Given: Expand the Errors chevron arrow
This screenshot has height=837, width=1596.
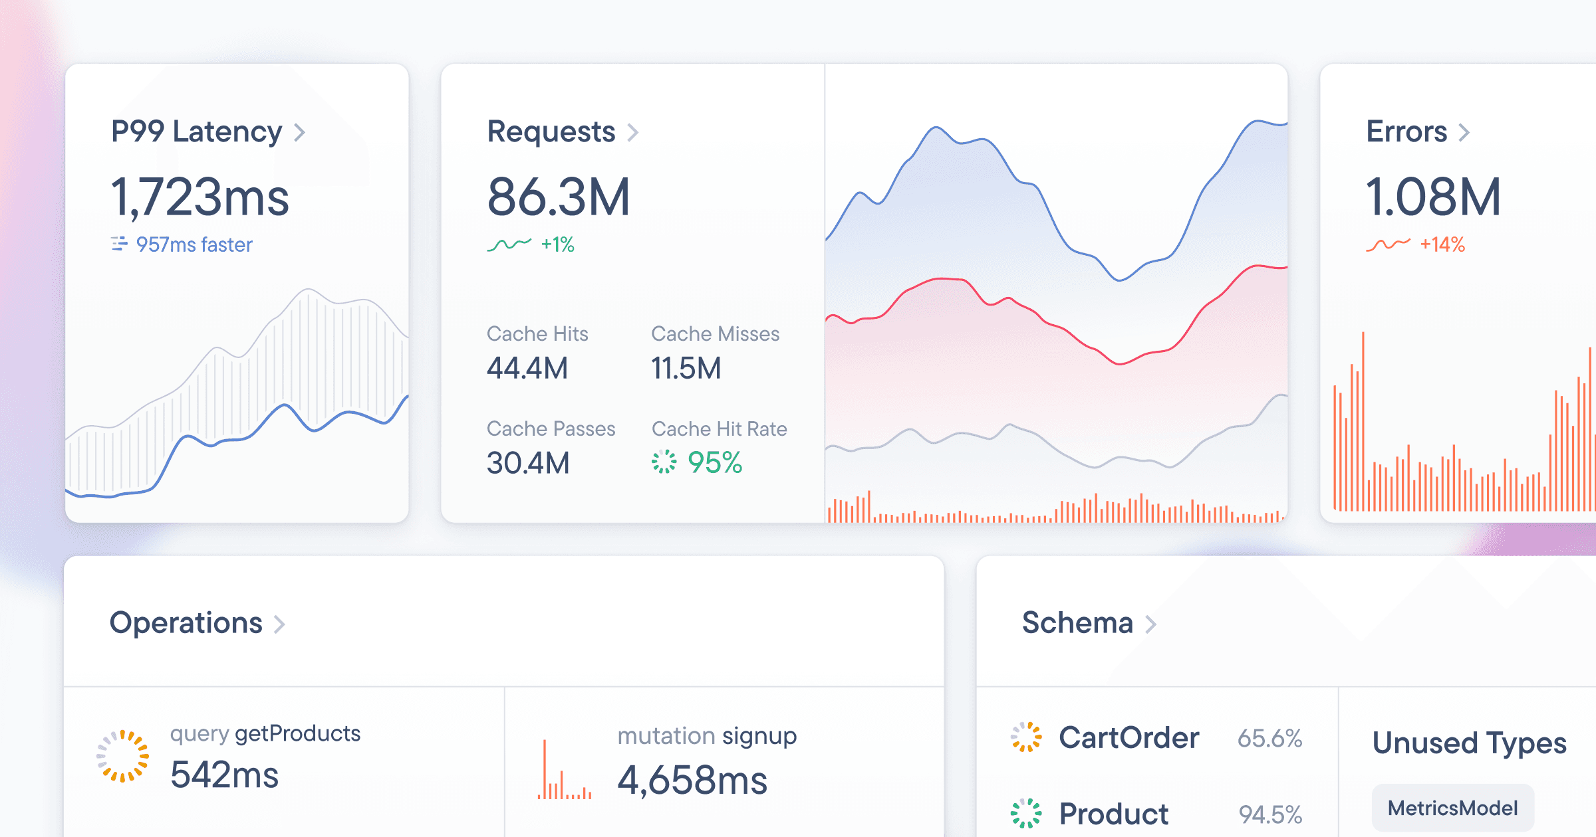Looking at the screenshot, I should (1464, 132).
